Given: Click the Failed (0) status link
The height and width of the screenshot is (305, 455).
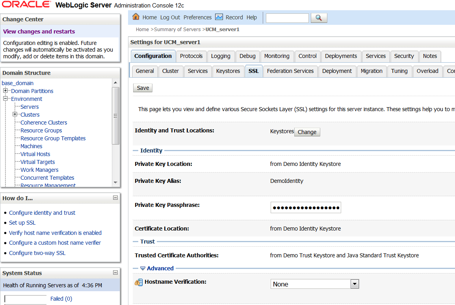Looking at the screenshot, I should [61, 299].
